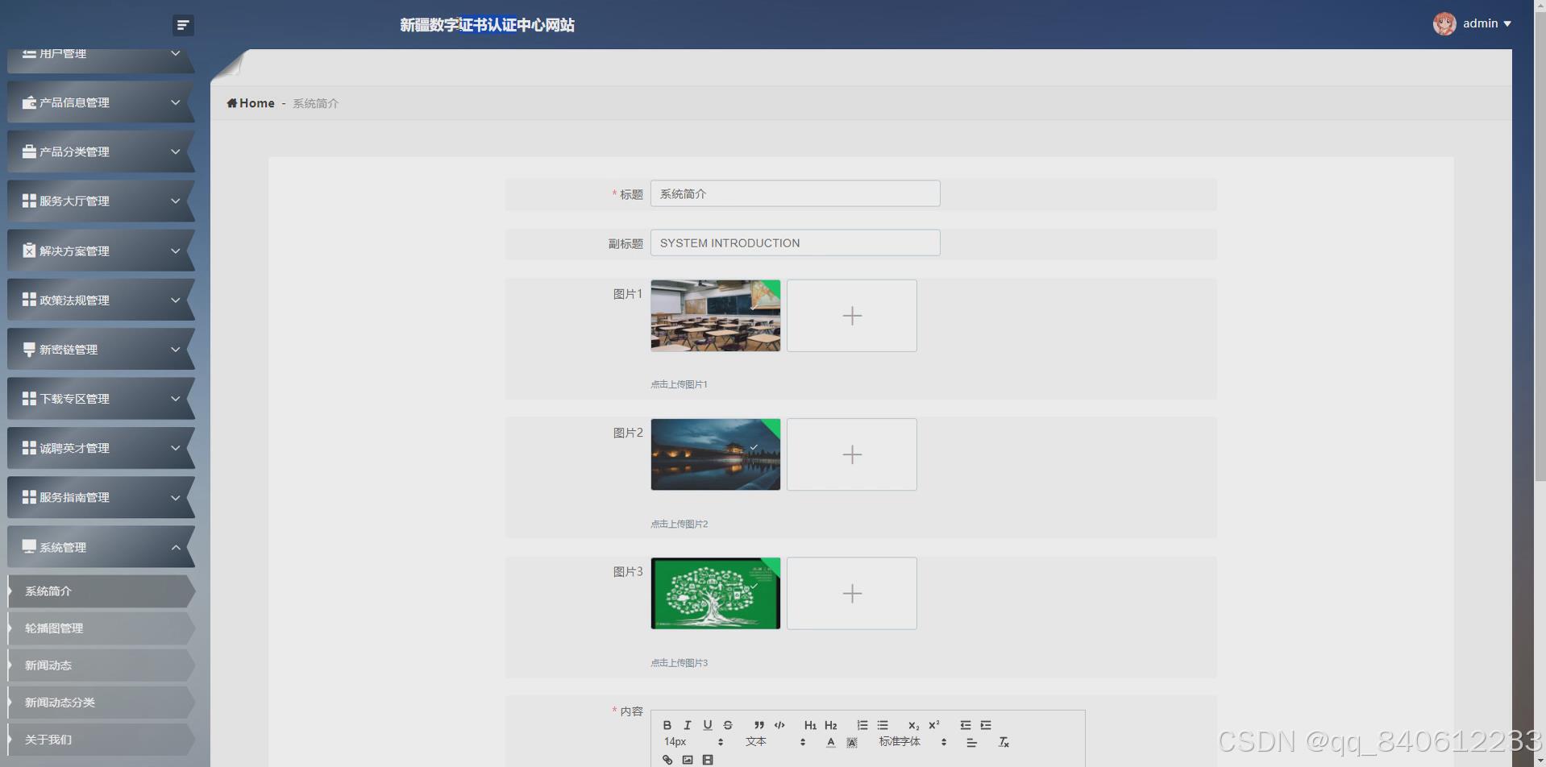Screen dimensions: 1546x767
Task: Click the Home breadcrumb link
Action: [251, 102]
